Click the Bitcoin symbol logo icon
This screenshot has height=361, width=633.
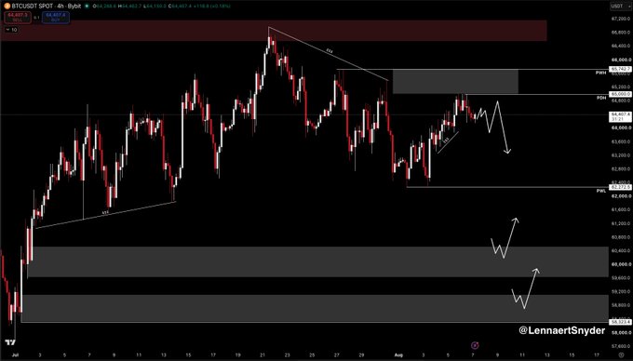coord(7,7)
